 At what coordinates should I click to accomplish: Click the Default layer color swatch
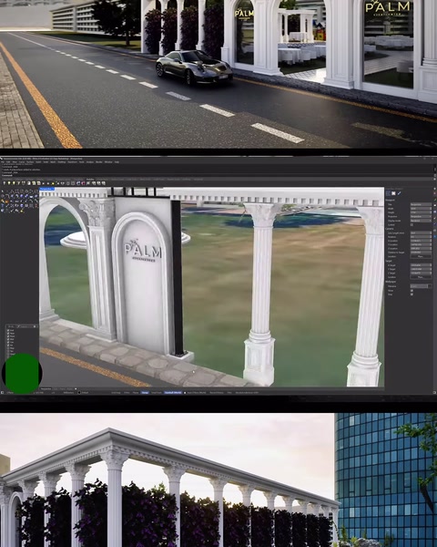[79, 393]
